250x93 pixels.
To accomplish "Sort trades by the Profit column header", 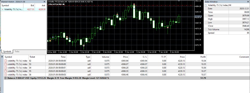I will coord(196,57).
